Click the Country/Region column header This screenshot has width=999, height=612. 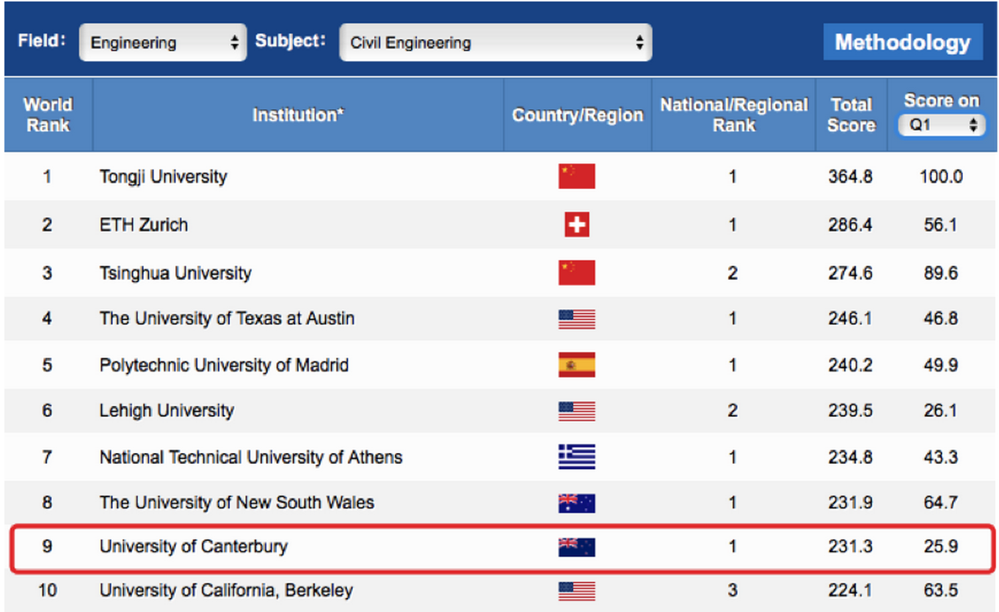(x=577, y=115)
